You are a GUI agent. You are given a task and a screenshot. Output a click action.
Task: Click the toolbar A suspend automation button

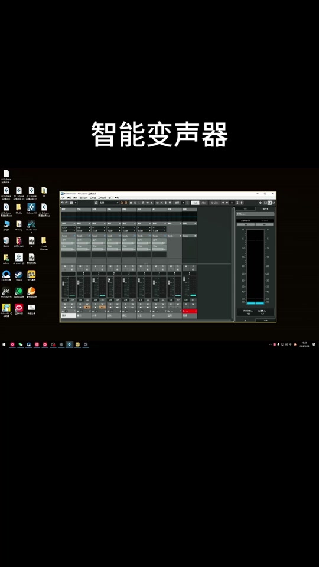pos(151,203)
